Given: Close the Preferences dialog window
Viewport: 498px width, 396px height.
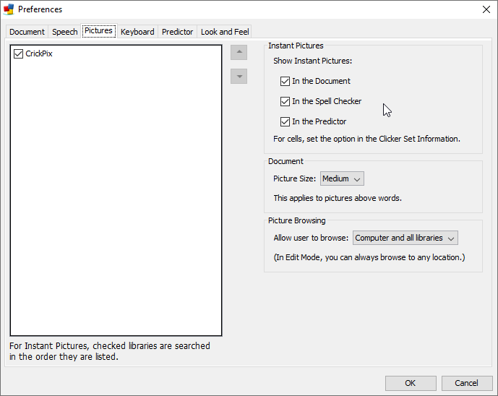Looking at the screenshot, I should pos(486,9).
